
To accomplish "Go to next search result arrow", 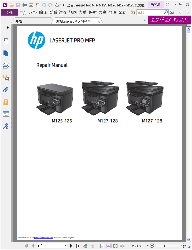I will pyautogui.click(x=187, y=12).
